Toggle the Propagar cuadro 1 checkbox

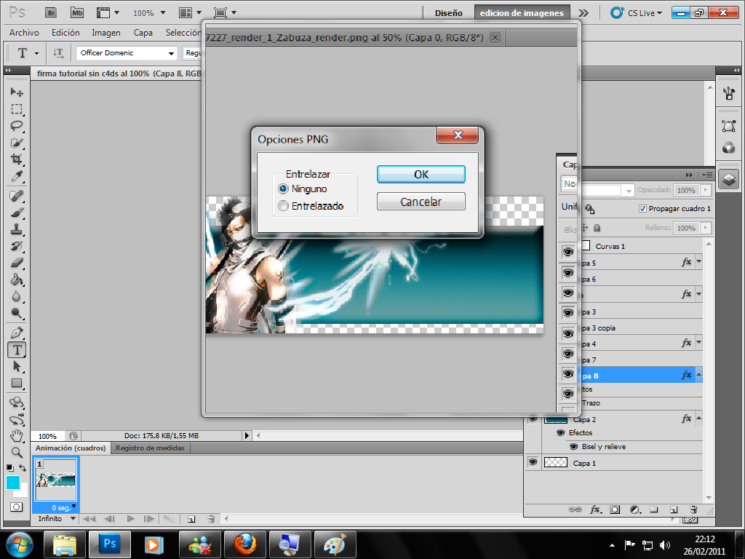point(642,209)
